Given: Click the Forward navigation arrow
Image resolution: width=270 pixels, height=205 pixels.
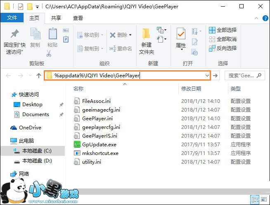Looking at the screenshot, I should [21, 76].
